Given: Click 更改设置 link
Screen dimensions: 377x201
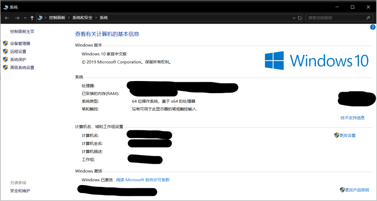Looking at the screenshot, I should point(347,135).
